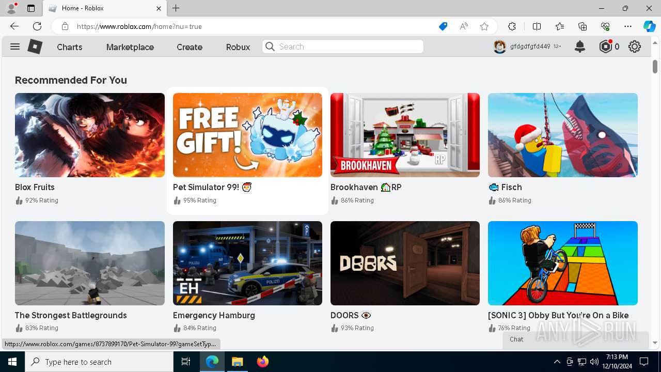
Task: Open Task View on taskbar
Action: pyautogui.click(x=186, y=362)
